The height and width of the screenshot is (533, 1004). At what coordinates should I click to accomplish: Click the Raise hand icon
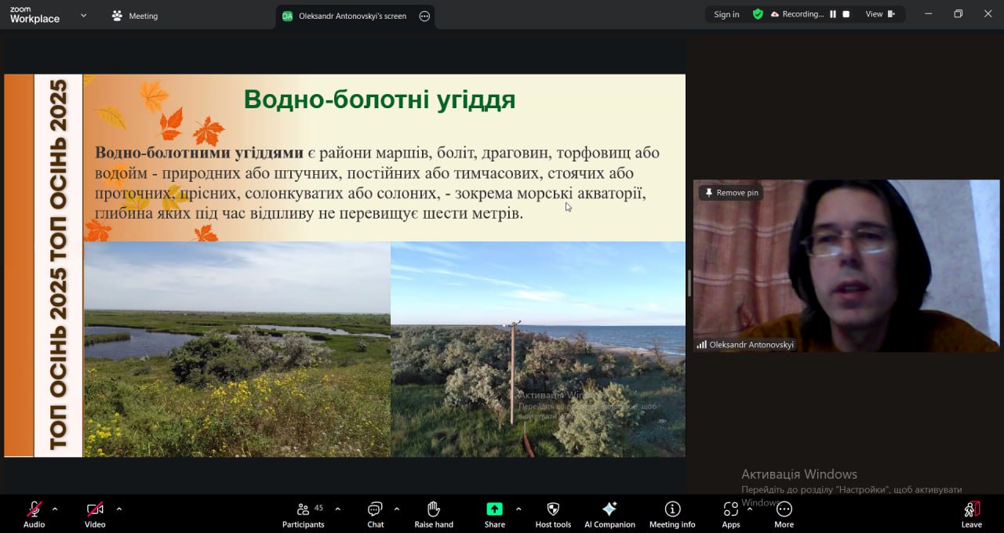pyautogui.click(x=434, y=509)
